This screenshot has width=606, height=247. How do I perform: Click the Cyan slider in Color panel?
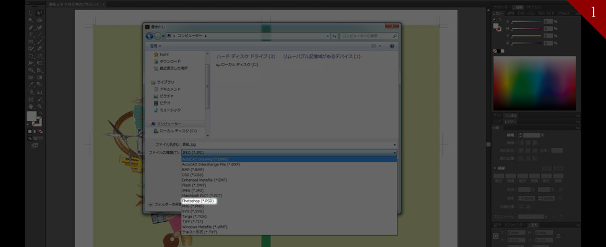[526, 22]
